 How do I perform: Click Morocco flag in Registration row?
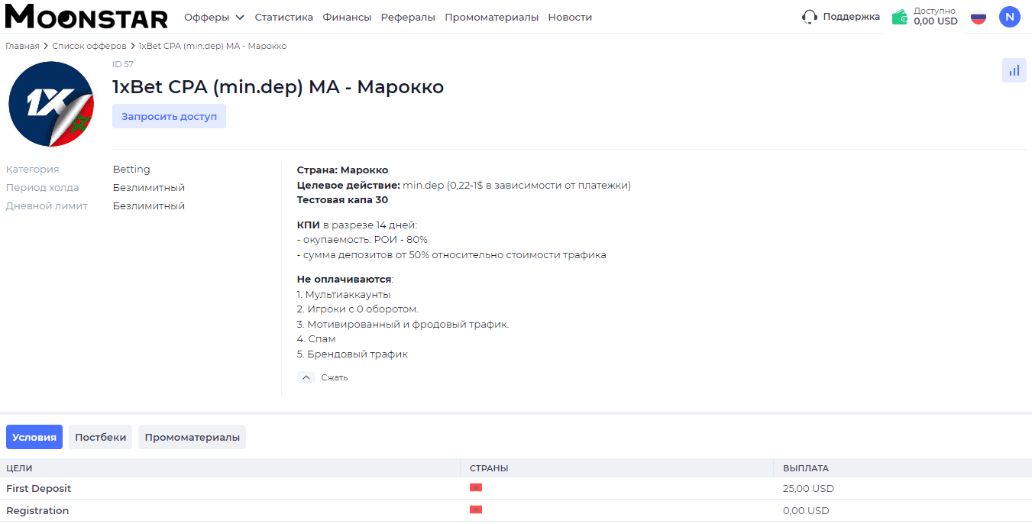click(476, 509)
